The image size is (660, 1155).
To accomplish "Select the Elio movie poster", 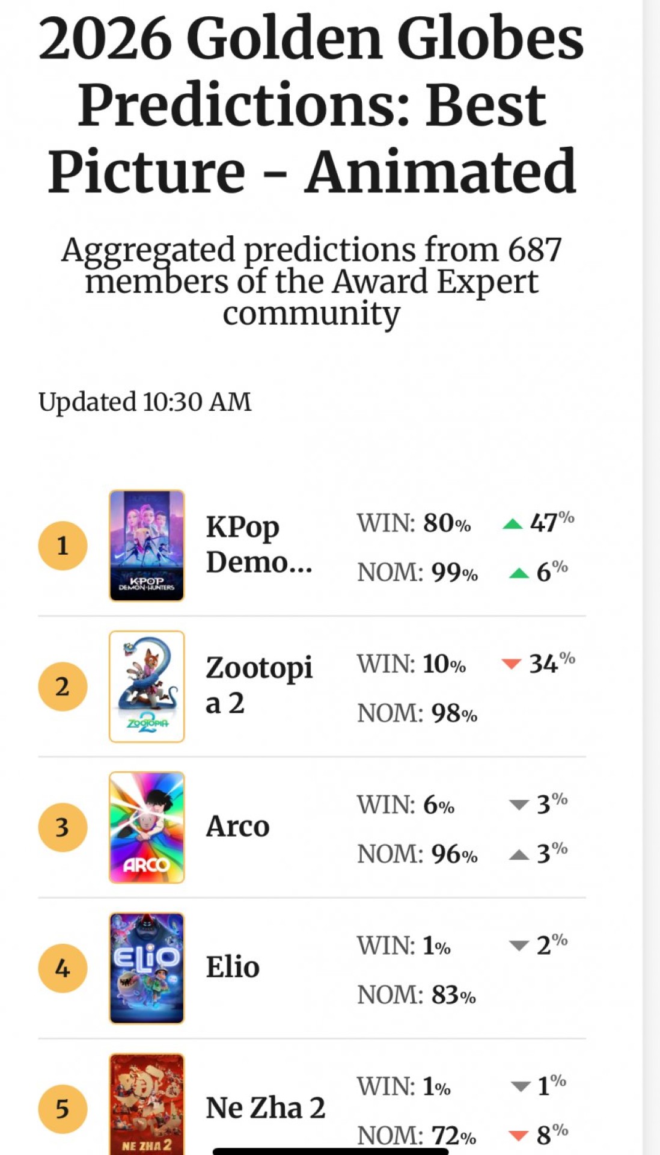I will pyautogui.click(x=147, y=968).
